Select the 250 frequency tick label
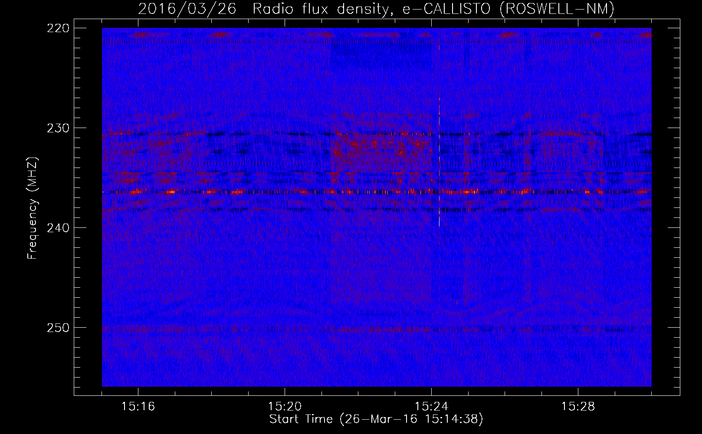This screenshot has width=702, height=434. coord(58,328)
